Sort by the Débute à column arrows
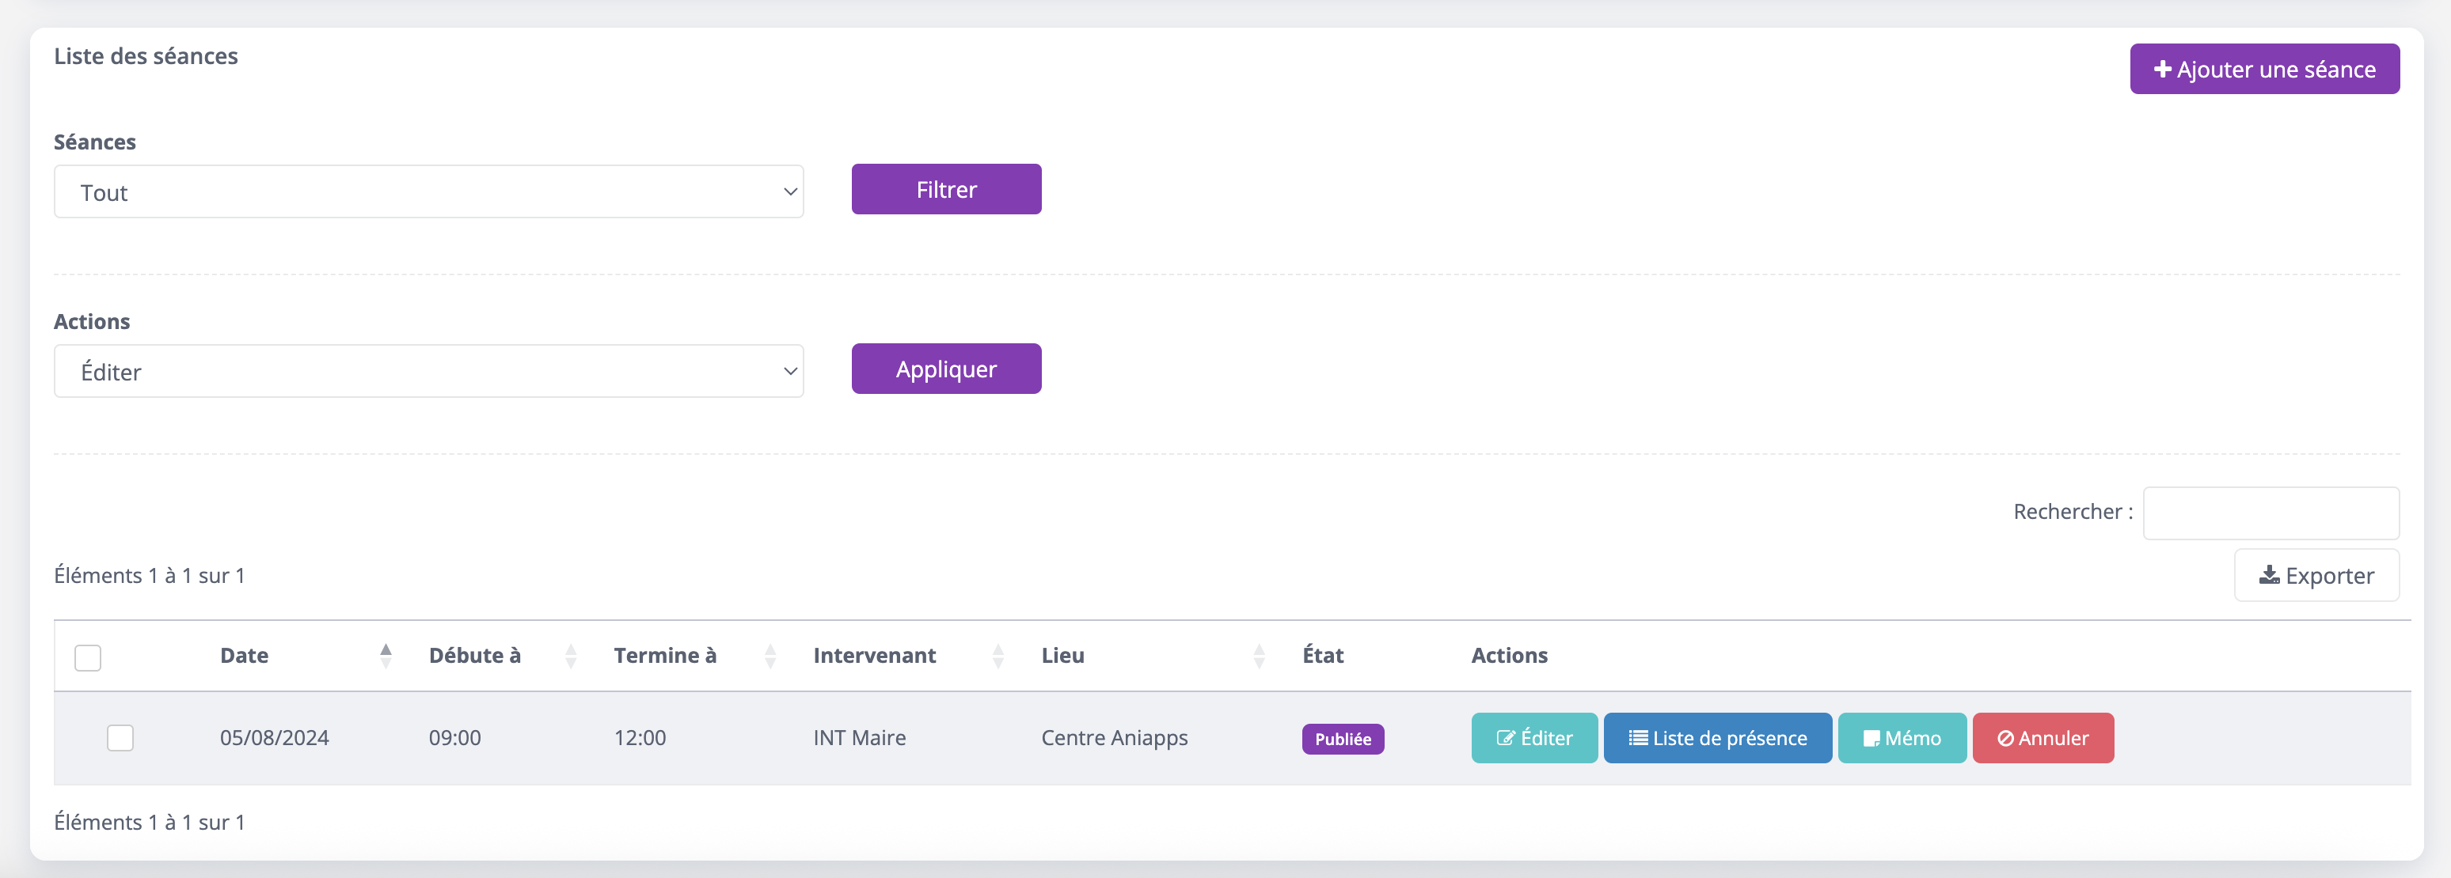Screen dimensions: 2451x878 click(571, 656)
